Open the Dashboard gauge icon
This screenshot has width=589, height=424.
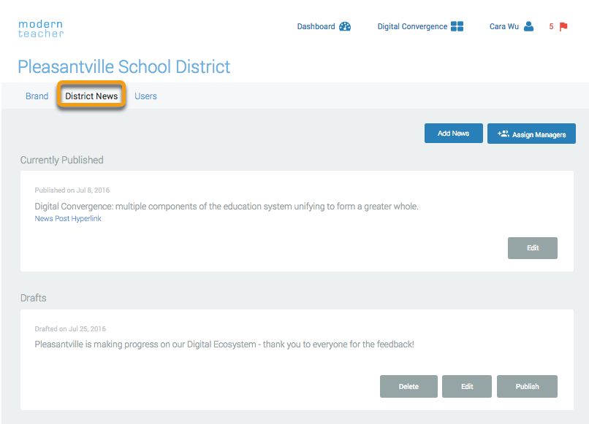click(x=345, y=26)
